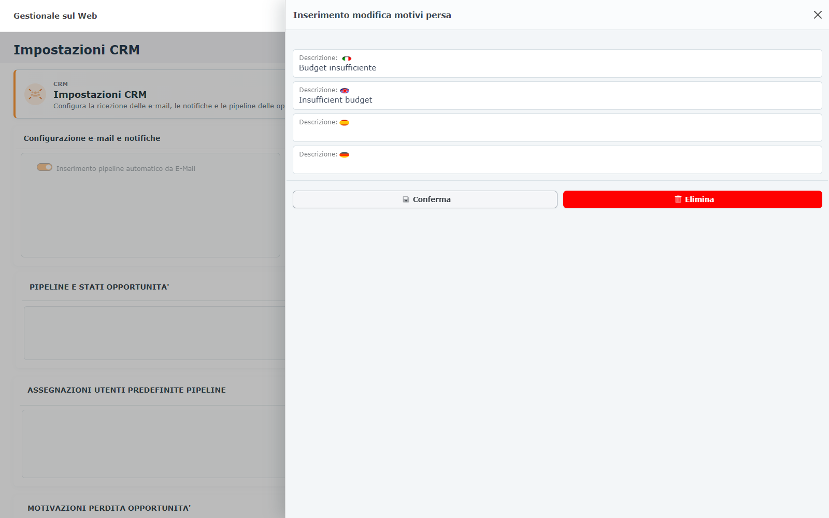This screenshot has height=518, width=829.
Task: Click the trash icon on Elimina
Action: [678, 199]
